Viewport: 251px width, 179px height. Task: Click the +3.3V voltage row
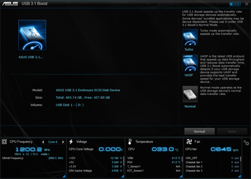coord(95,166)
